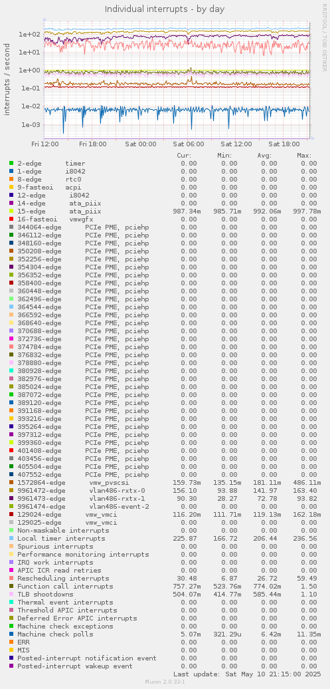Click the 15-edge ata_piix legend swatch
330x689 pixels.
coord(11,211)
